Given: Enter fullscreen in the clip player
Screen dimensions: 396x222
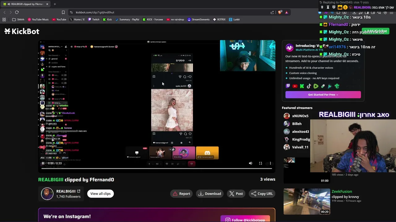Looking at the screenshot, I should 260,163.
